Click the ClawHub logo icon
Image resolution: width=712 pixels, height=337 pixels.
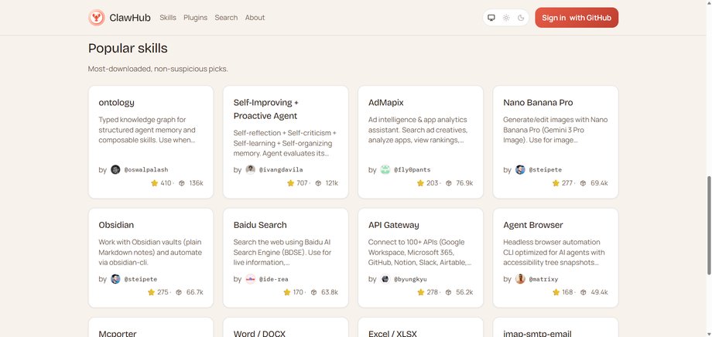click(x=97, y=17)
